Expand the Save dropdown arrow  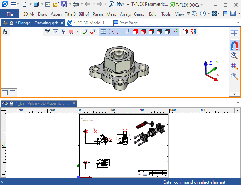tap(70, 4)
